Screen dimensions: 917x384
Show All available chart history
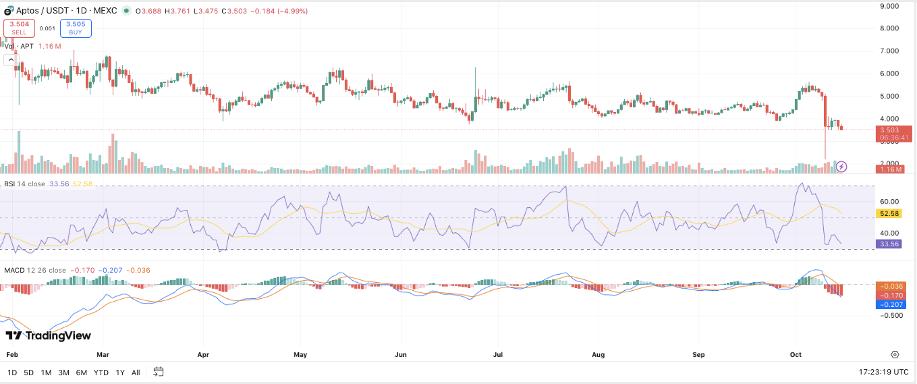pos(136,373)
